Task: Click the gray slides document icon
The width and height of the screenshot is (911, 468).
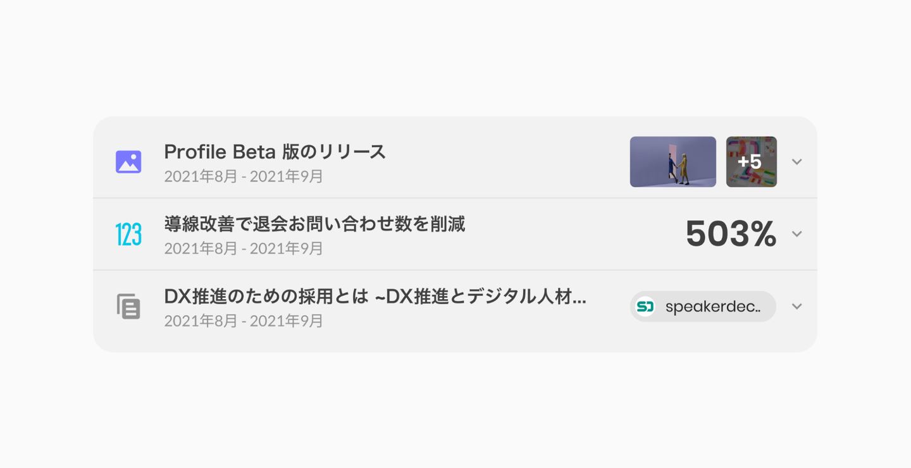Action: pyautogui.click(x=128, y=307)
